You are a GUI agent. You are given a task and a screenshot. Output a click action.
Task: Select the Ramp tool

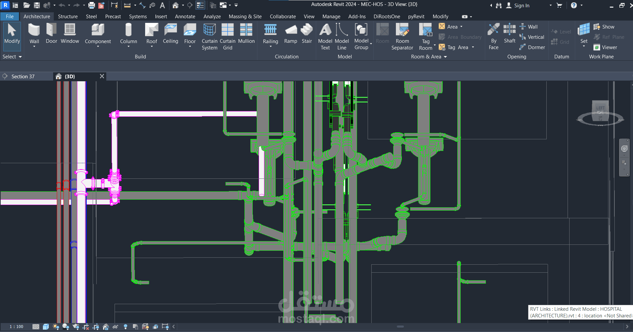tap(291, 34)
